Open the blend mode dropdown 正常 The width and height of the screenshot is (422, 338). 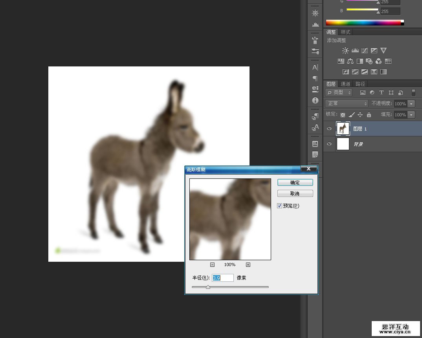[347, 103]
